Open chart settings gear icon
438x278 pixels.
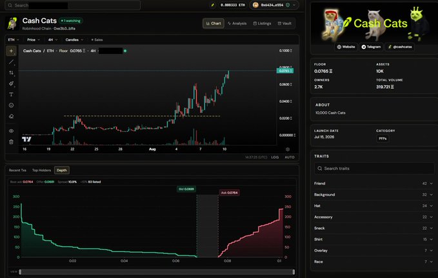(288, 149)
